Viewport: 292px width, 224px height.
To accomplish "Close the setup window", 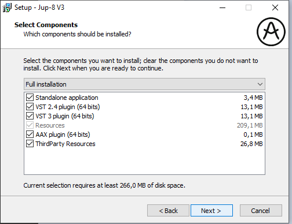I will coord(275,8).
